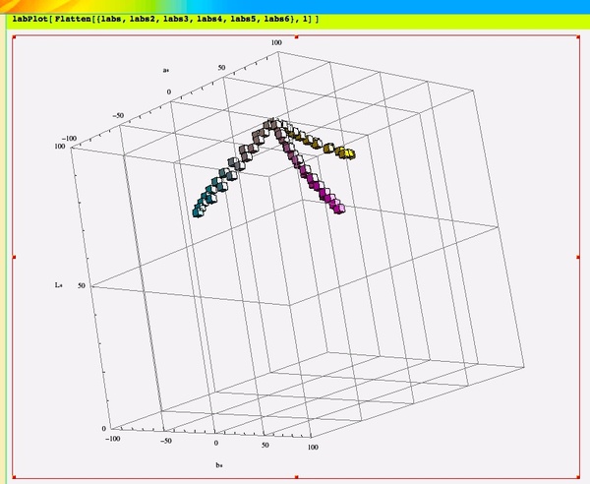Click the yellow data point cluster

pos(346,153)
